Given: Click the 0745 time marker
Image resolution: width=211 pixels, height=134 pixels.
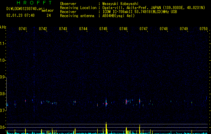Looking at the screenshot, I should click(x=103, y=29).
